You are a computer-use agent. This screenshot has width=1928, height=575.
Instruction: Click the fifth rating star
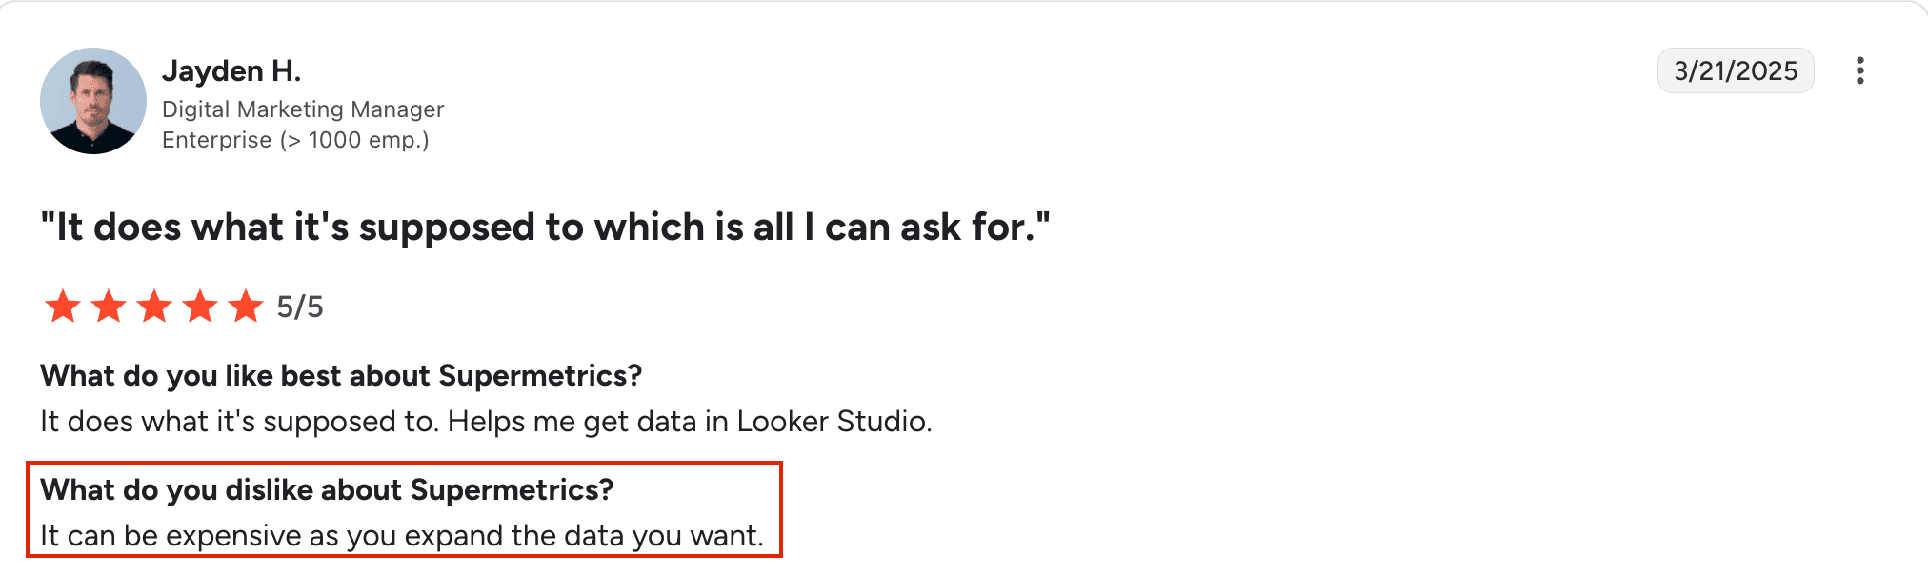246,307
